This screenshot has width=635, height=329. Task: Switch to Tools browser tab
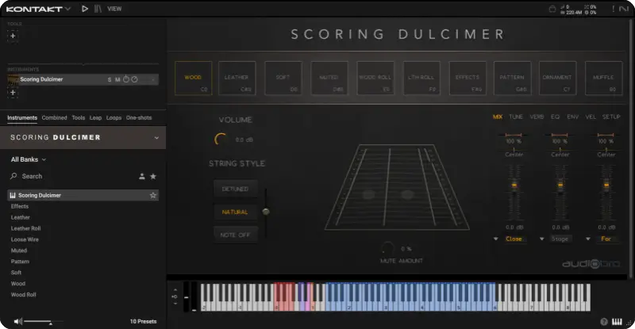[78, 118]
